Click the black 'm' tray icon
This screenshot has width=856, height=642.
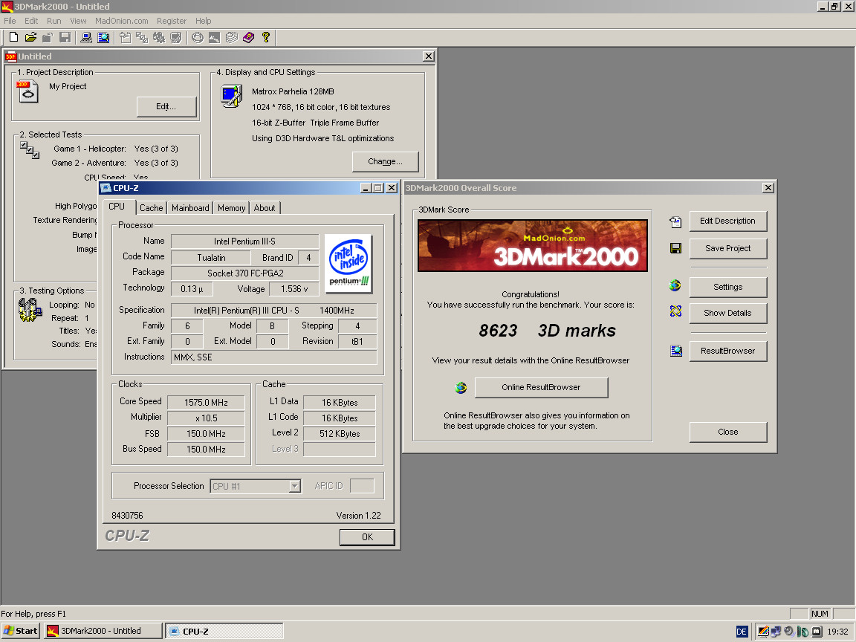tap(817, 632)
